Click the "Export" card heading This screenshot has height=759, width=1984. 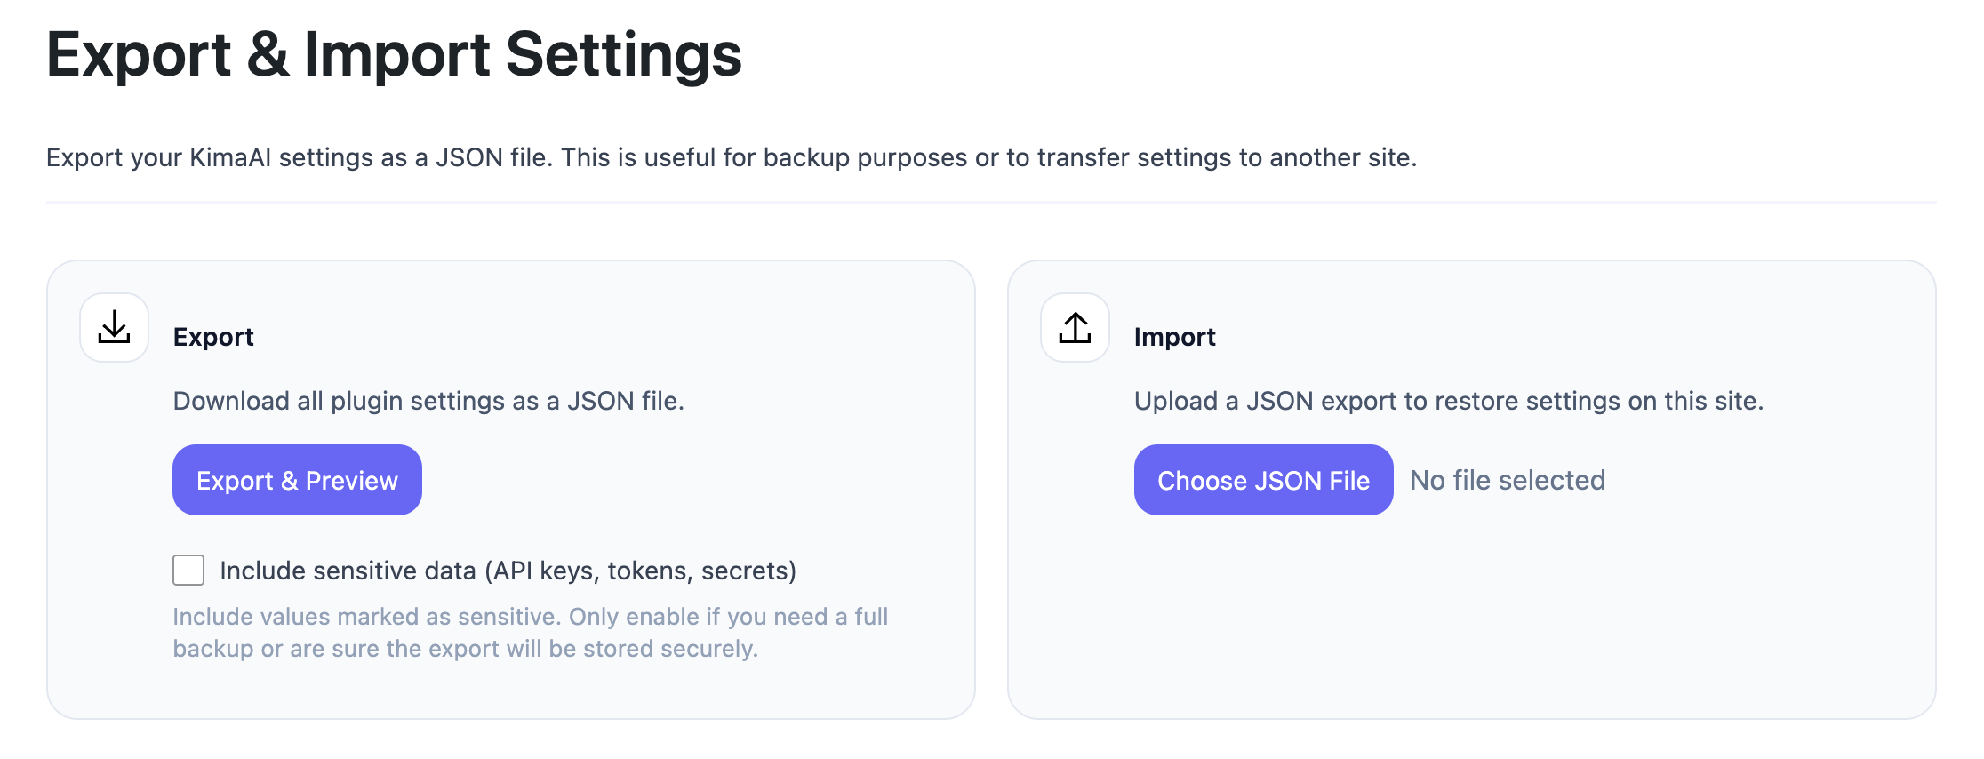pos(213,337)
